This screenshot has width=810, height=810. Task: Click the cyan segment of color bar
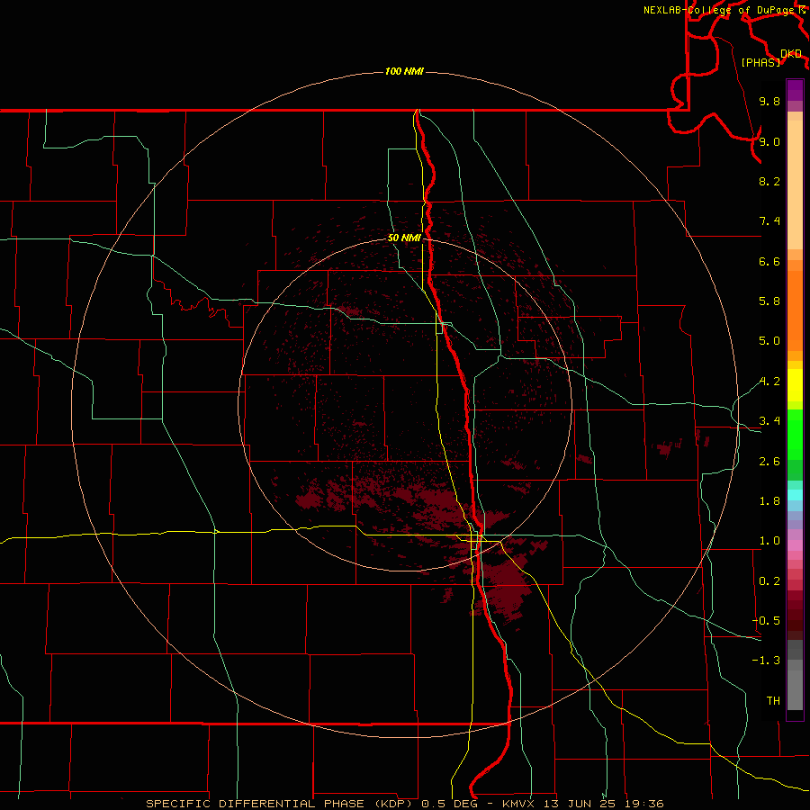click(795, 495)
